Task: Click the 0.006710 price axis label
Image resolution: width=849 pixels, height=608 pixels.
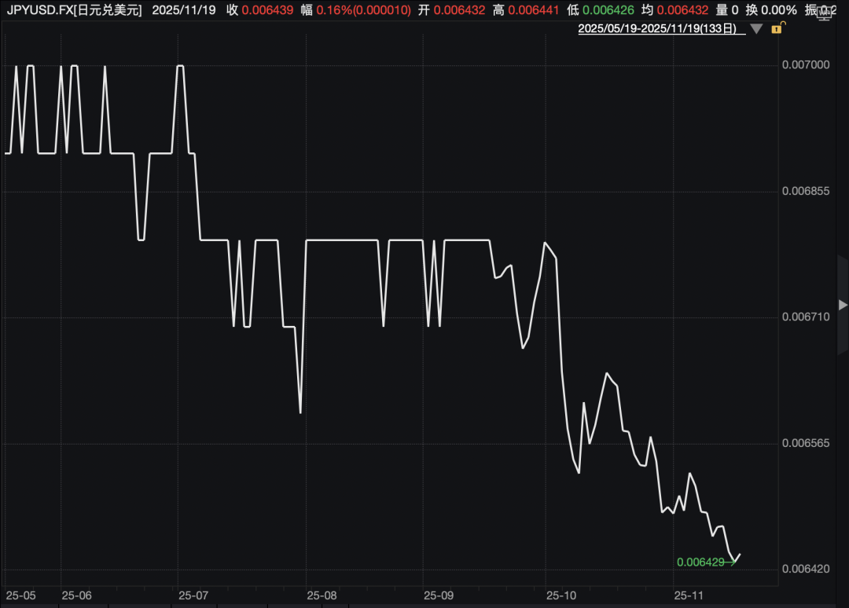Action: pos(806,317)
